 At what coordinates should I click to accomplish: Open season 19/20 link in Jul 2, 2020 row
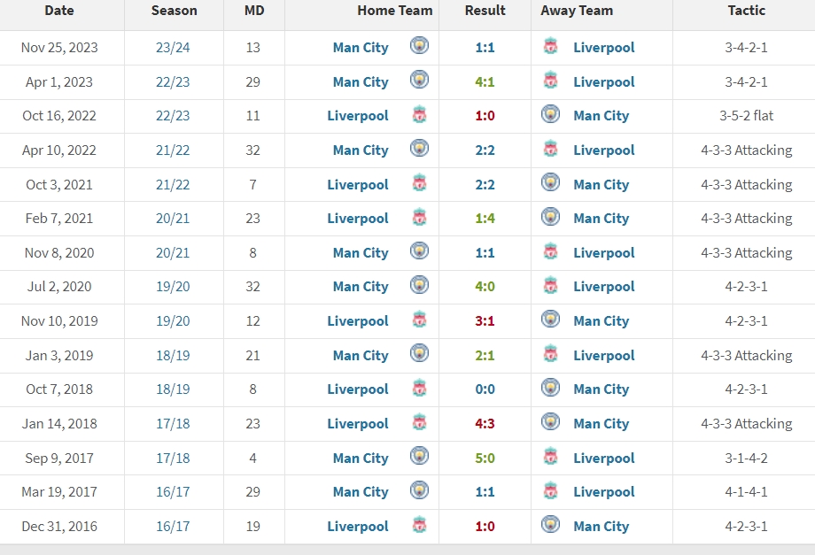tap(173, 287)
